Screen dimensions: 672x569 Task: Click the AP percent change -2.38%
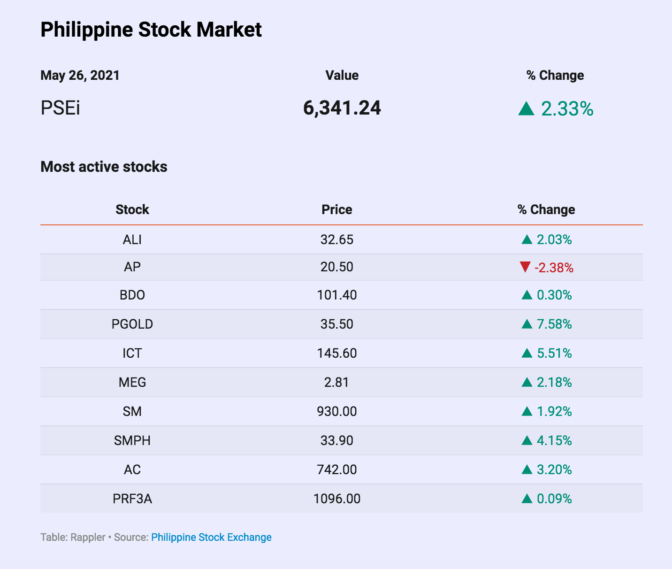[554, 268]
